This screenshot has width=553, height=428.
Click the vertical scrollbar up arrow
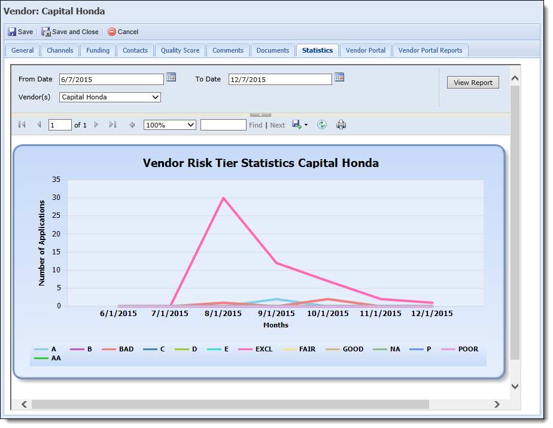[515, 78]
